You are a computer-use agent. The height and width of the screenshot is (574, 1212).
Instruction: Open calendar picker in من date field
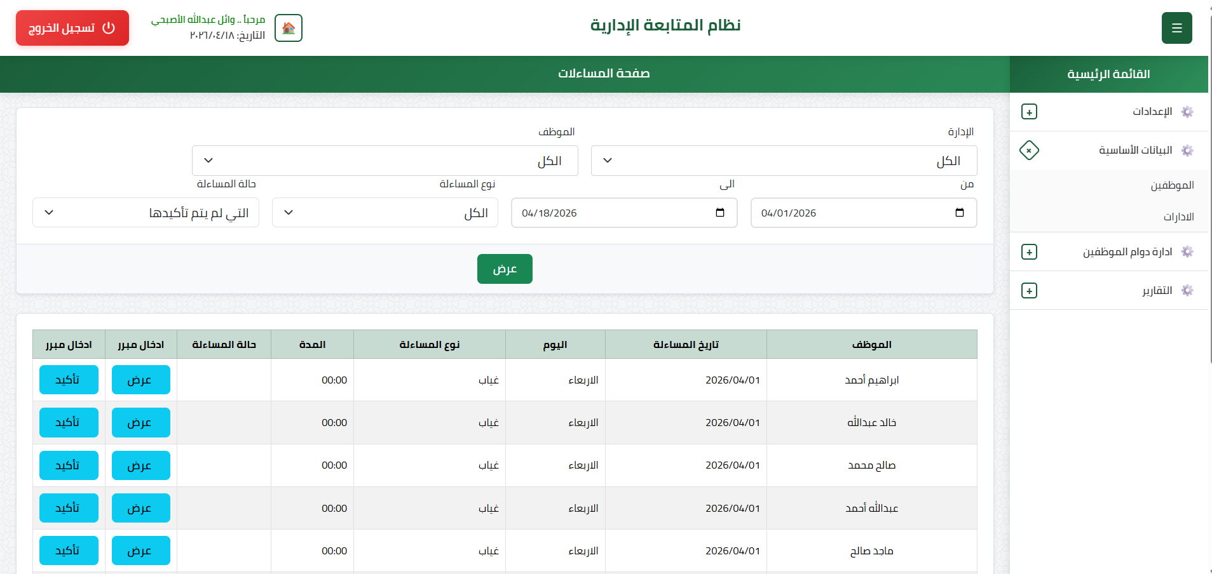[960, 213]
